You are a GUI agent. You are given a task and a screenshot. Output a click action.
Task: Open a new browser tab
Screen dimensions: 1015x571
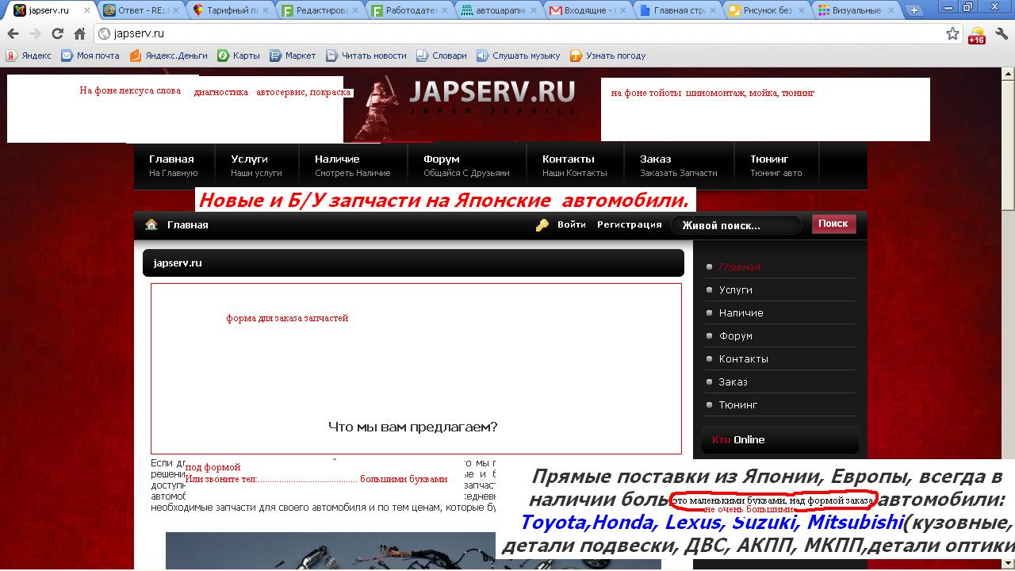pyautogui.click(x=914, y=11)
